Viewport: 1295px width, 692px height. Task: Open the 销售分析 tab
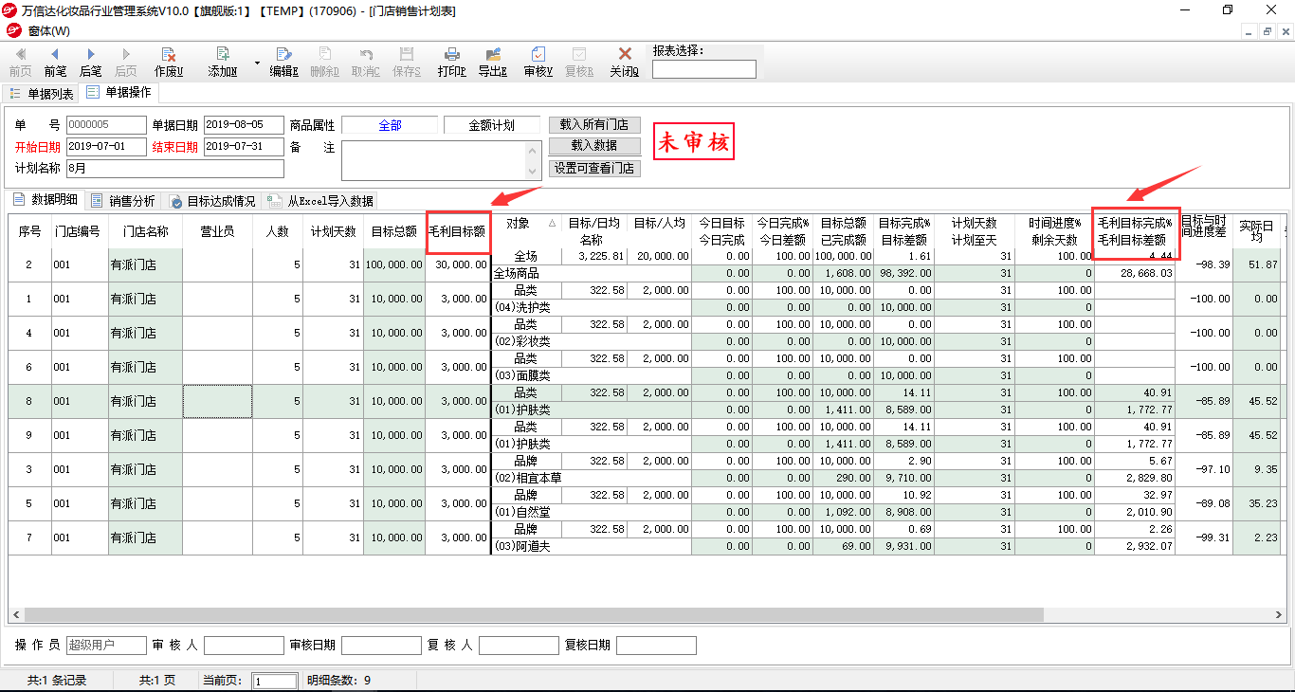point(123,201)
